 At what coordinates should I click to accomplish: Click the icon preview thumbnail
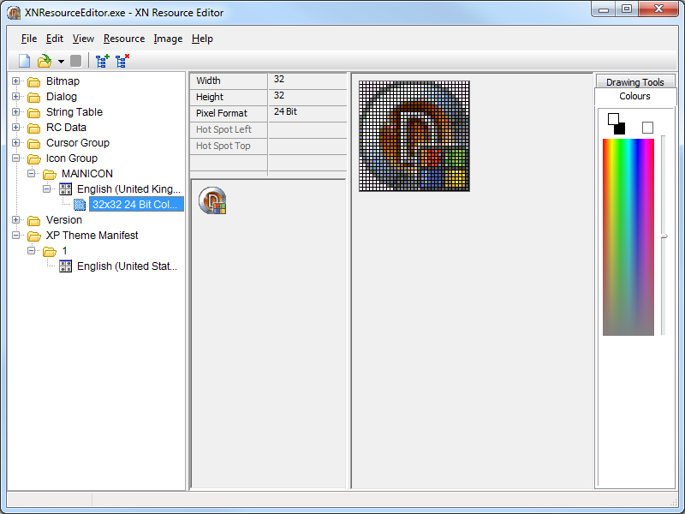click(x=212, y=200)
